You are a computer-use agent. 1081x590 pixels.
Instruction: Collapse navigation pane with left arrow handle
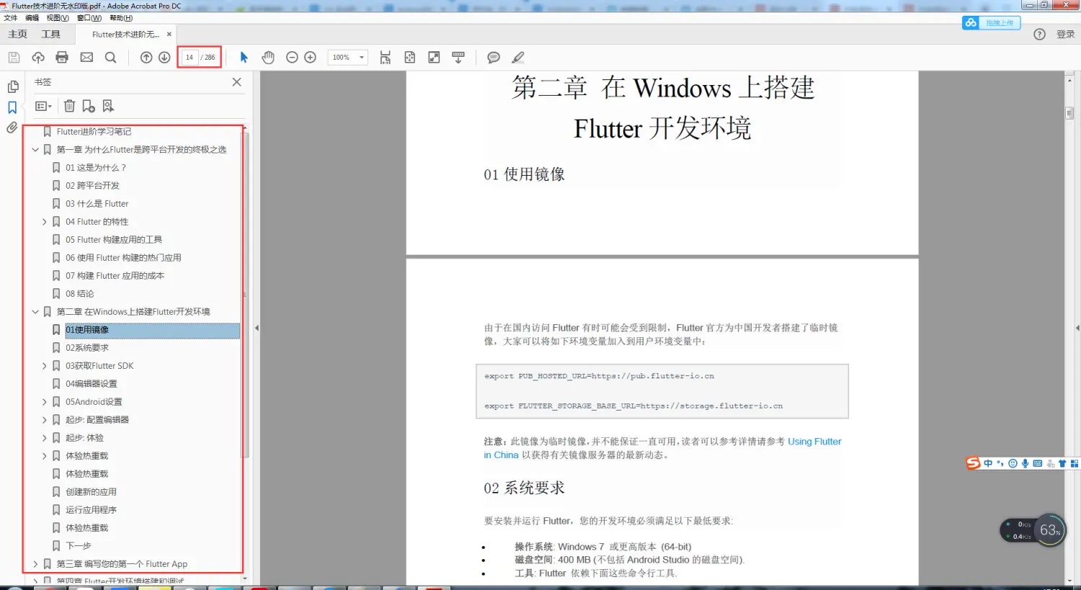pos(257,328)
